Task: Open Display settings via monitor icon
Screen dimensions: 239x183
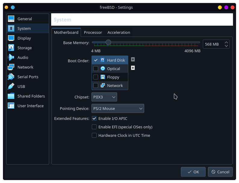Action: pos(11,38)
